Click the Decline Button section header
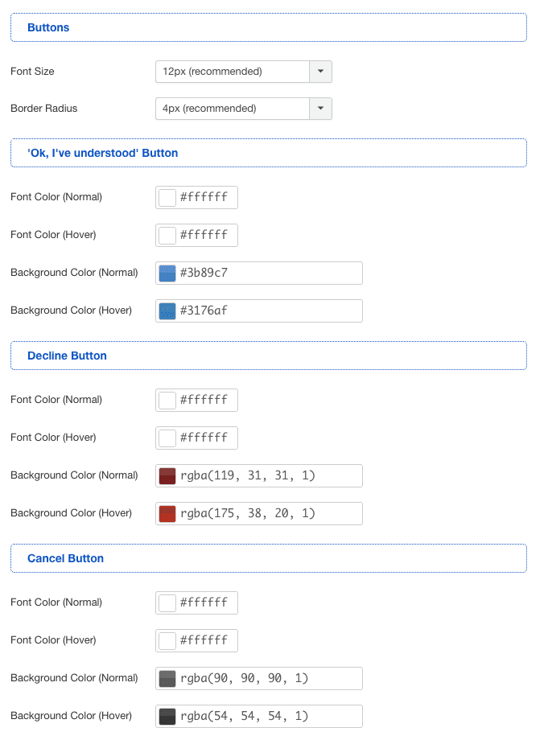The height and width of the screenshot is (736, 548). tap(67, 356)
